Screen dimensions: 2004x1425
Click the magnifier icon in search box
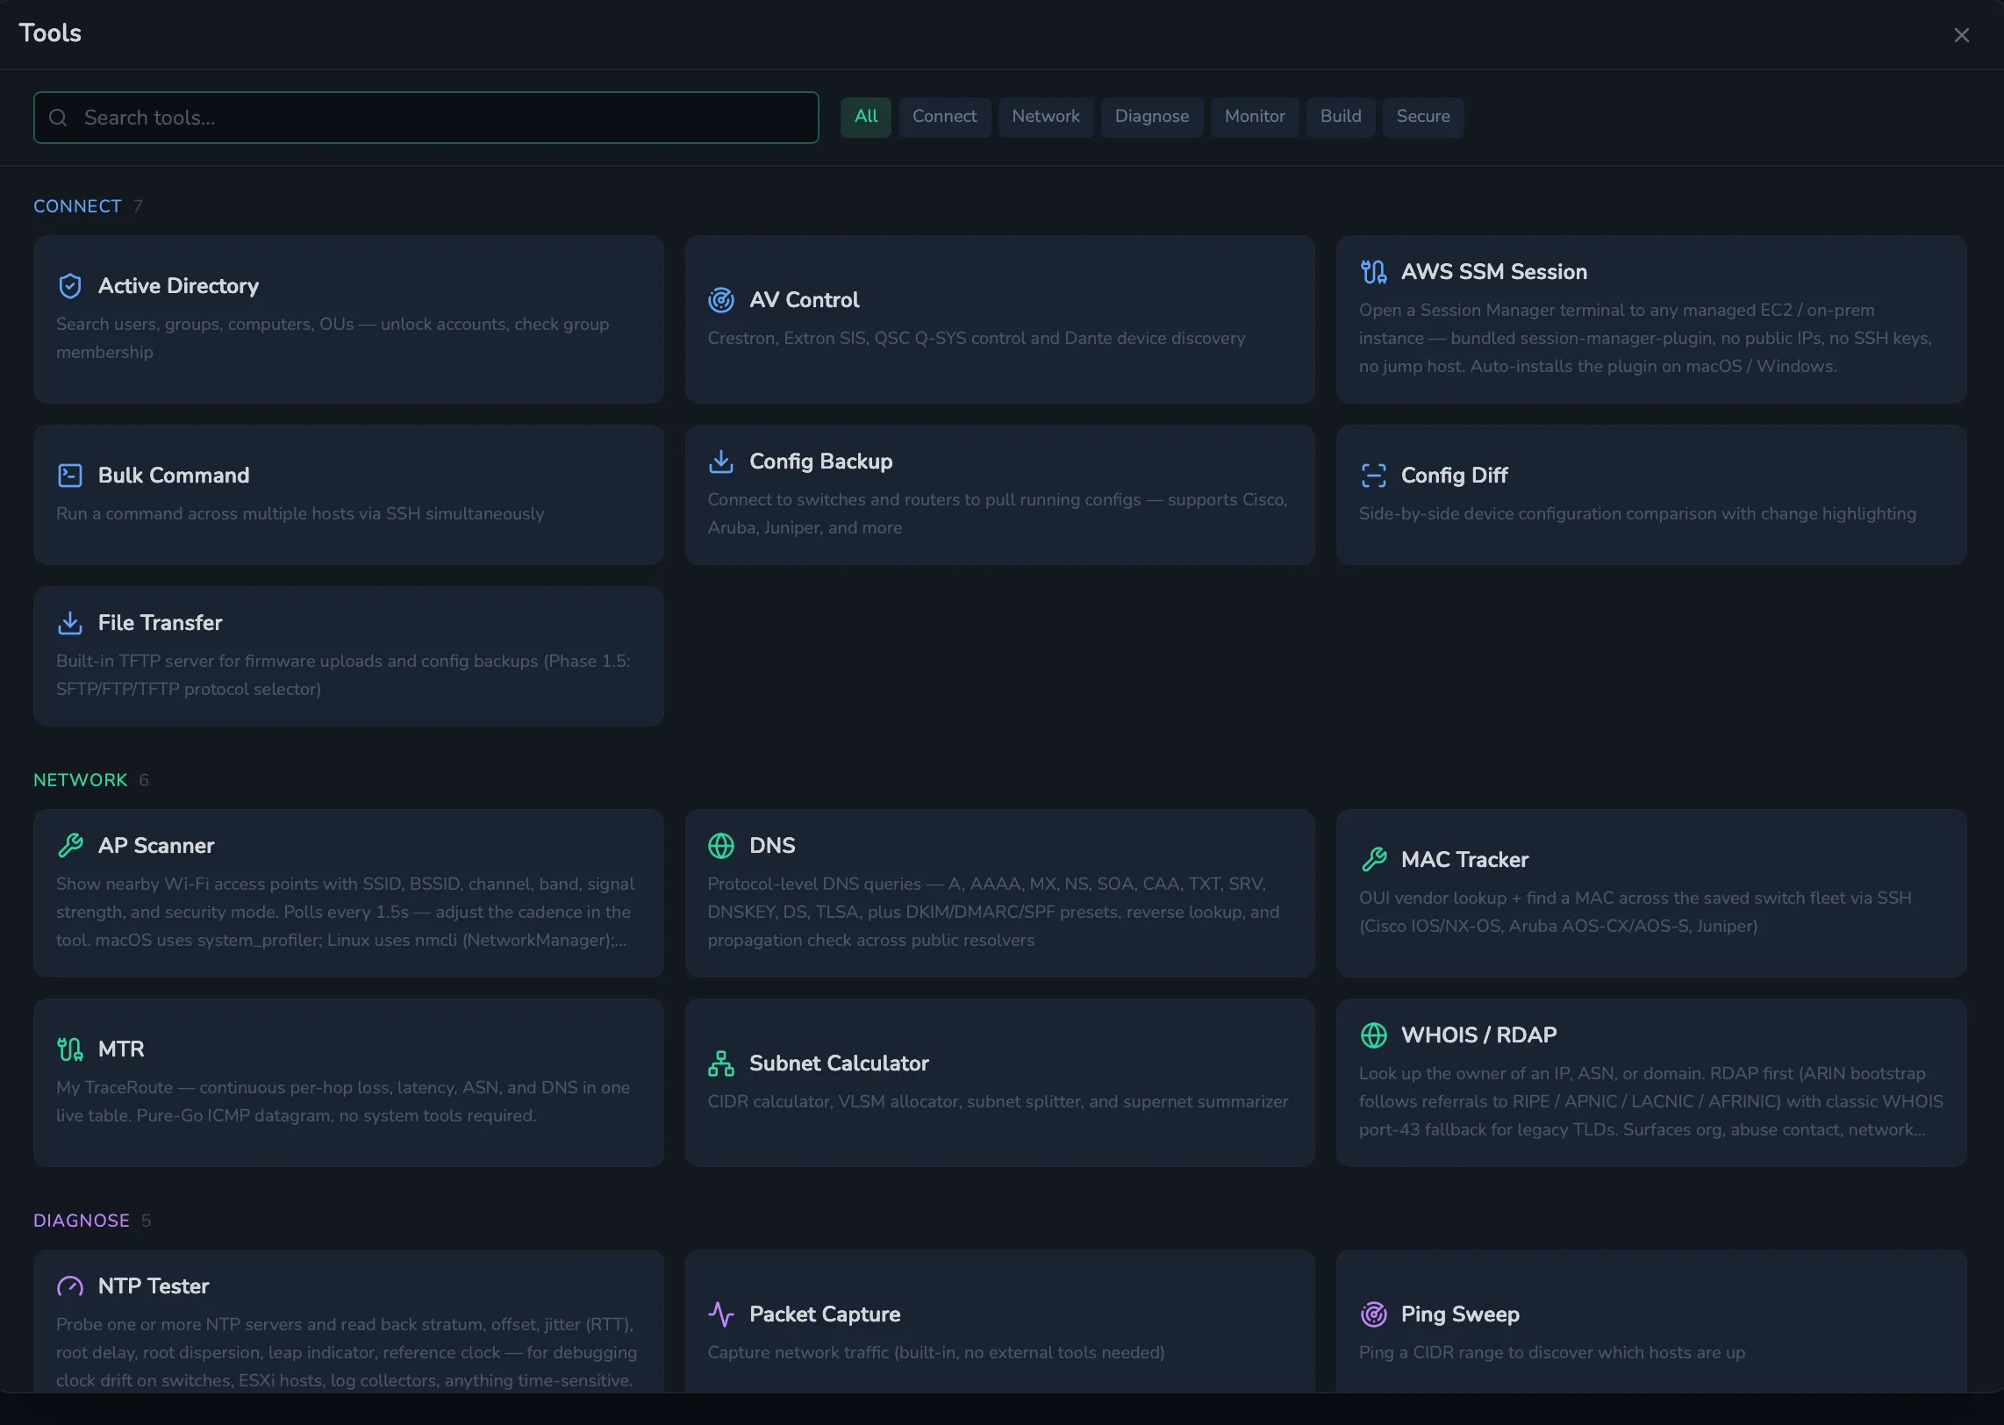coord(58,118)
